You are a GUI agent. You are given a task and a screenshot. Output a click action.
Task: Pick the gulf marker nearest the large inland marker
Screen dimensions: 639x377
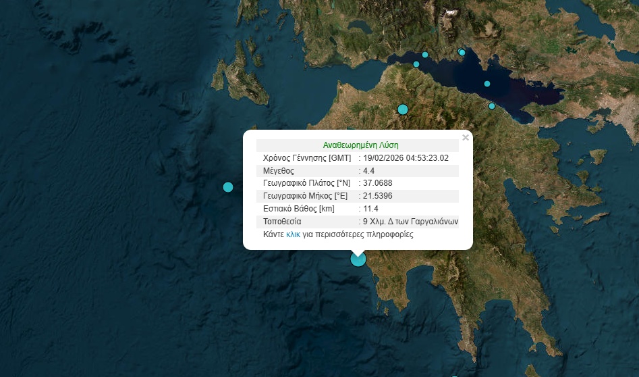[416, 65]
